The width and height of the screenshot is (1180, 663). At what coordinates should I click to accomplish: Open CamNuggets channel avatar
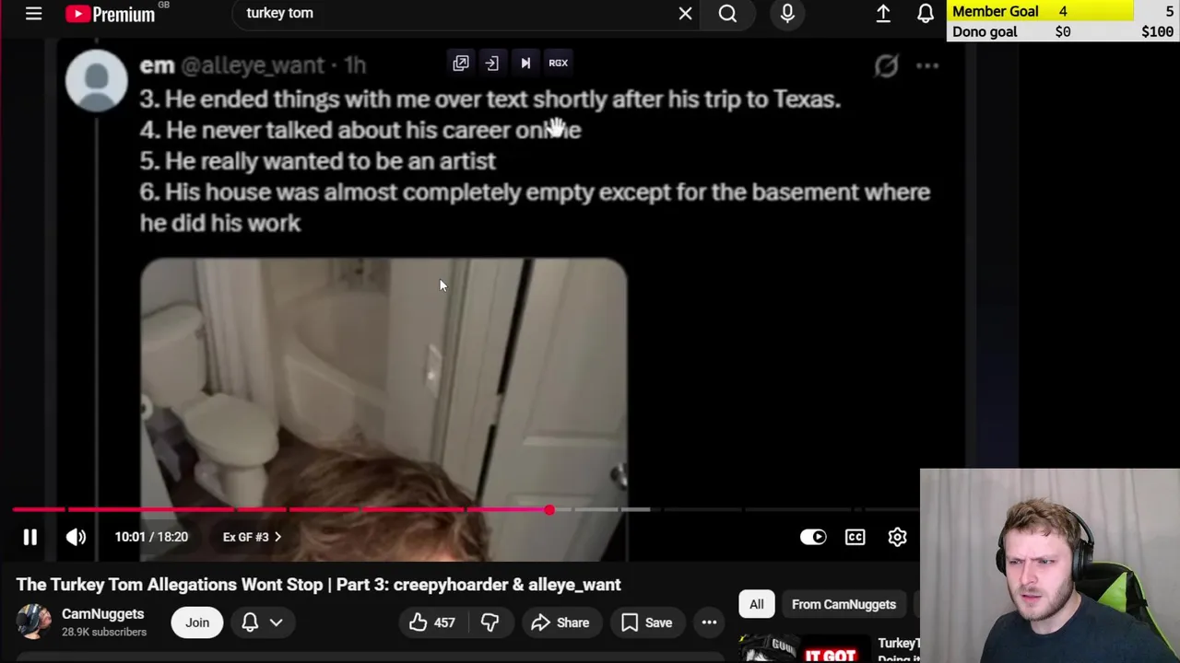click(x=33, y=622)
